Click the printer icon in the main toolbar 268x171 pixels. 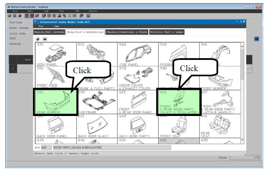point(20,16)
